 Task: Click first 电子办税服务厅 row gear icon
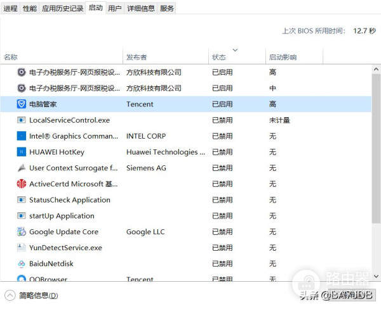tap(22, 72)
